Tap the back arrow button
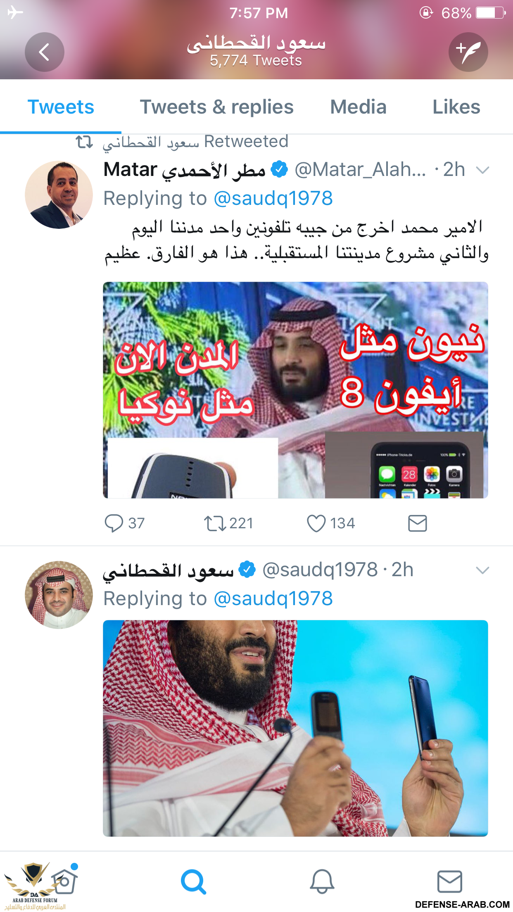 44,52
